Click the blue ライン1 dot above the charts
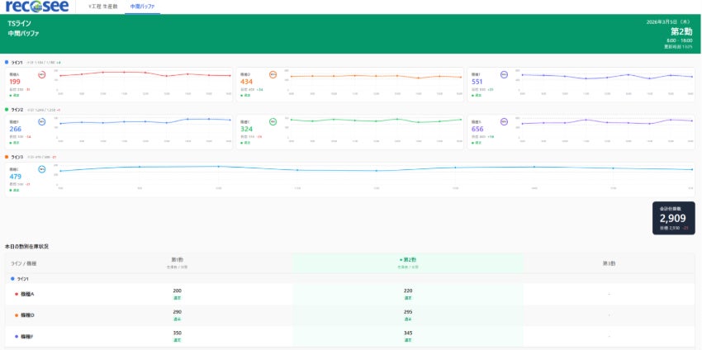Screen dimensions: 702x350 tap(7, 62)
